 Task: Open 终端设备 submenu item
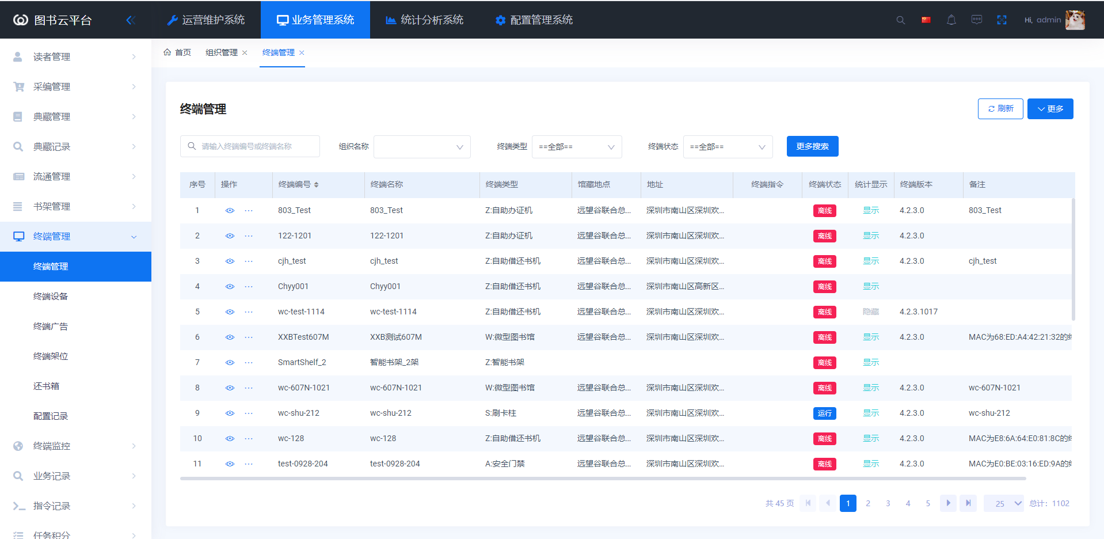[x=75, y=297]
